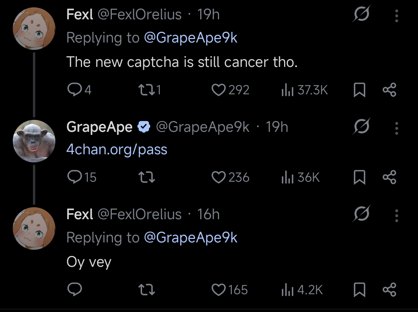
Task: Like the tweet with 292 likes
Action: click(230, 90)
